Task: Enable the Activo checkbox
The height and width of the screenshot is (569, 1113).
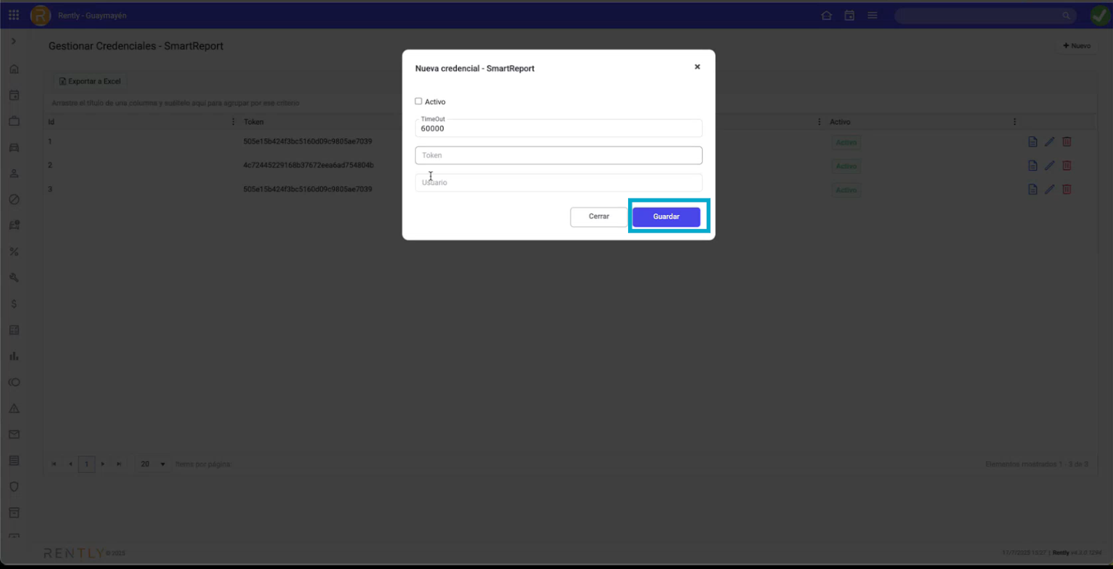Action: tap(419, 102)
